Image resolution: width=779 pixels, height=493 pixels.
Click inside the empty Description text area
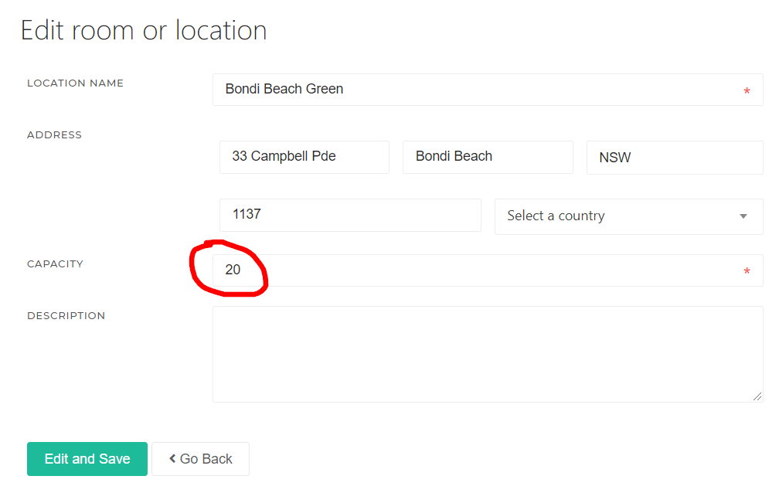pos(487,354)
